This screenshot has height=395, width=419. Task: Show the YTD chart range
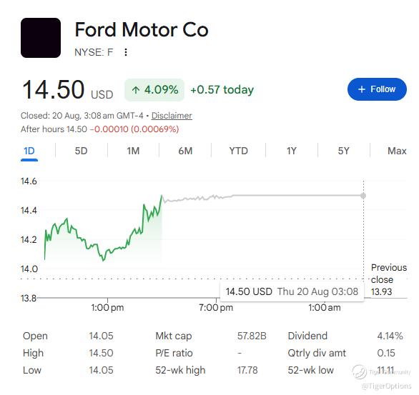(238, 151)
